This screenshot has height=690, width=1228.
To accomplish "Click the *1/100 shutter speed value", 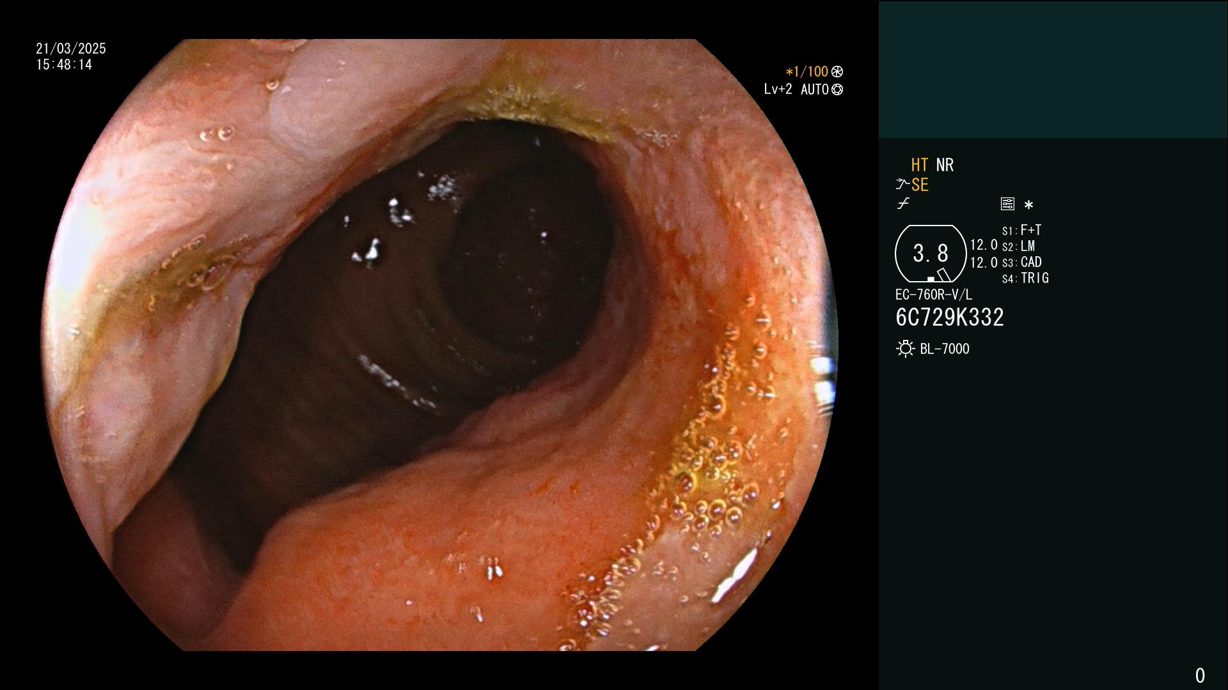I will 807,72.
